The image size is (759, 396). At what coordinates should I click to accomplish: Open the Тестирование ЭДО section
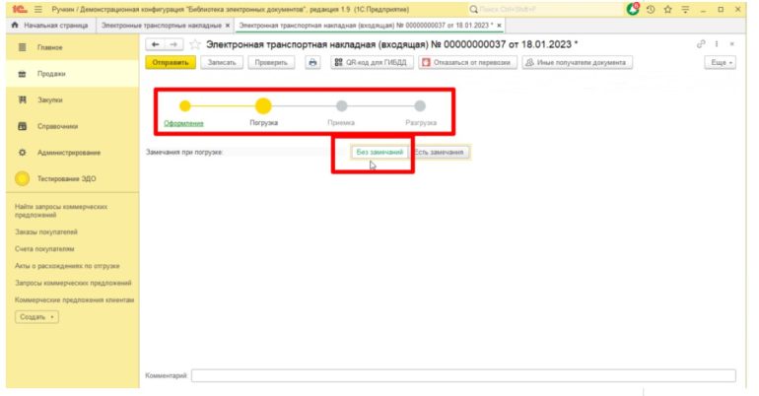(x=73, y=179)
